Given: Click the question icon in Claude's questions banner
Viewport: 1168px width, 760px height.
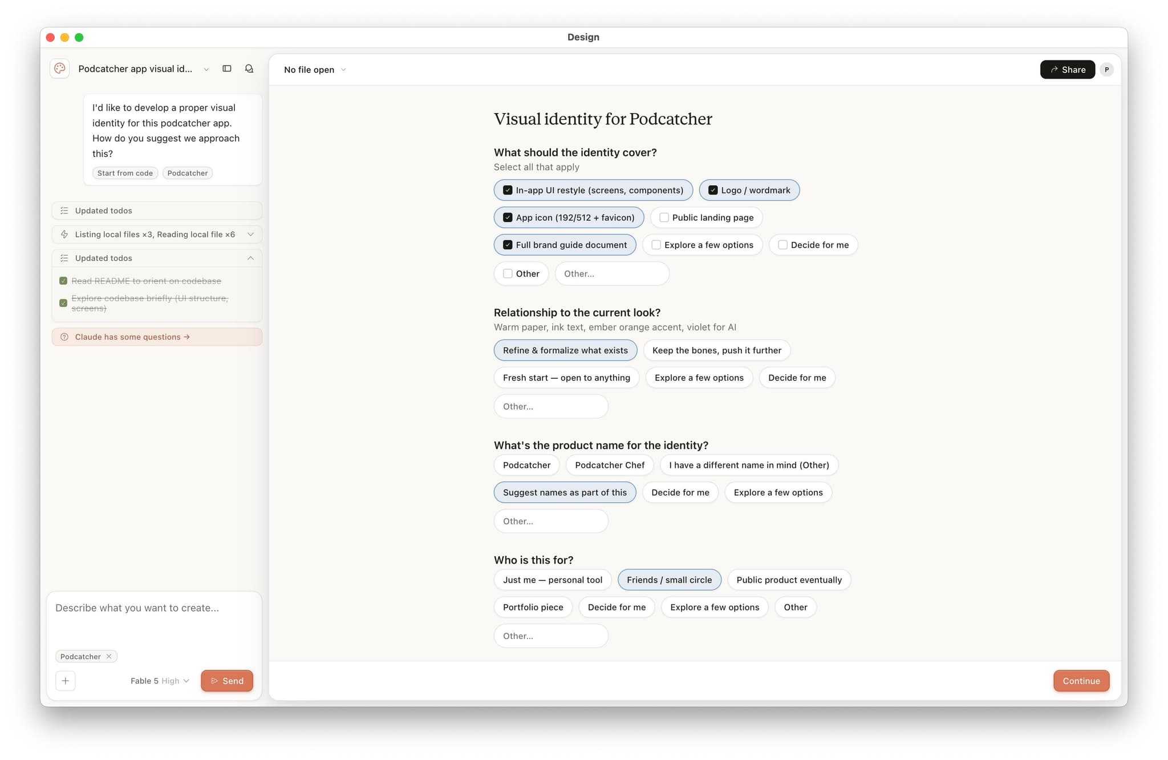Looking at the screenshot, I should tap(64, 337).
